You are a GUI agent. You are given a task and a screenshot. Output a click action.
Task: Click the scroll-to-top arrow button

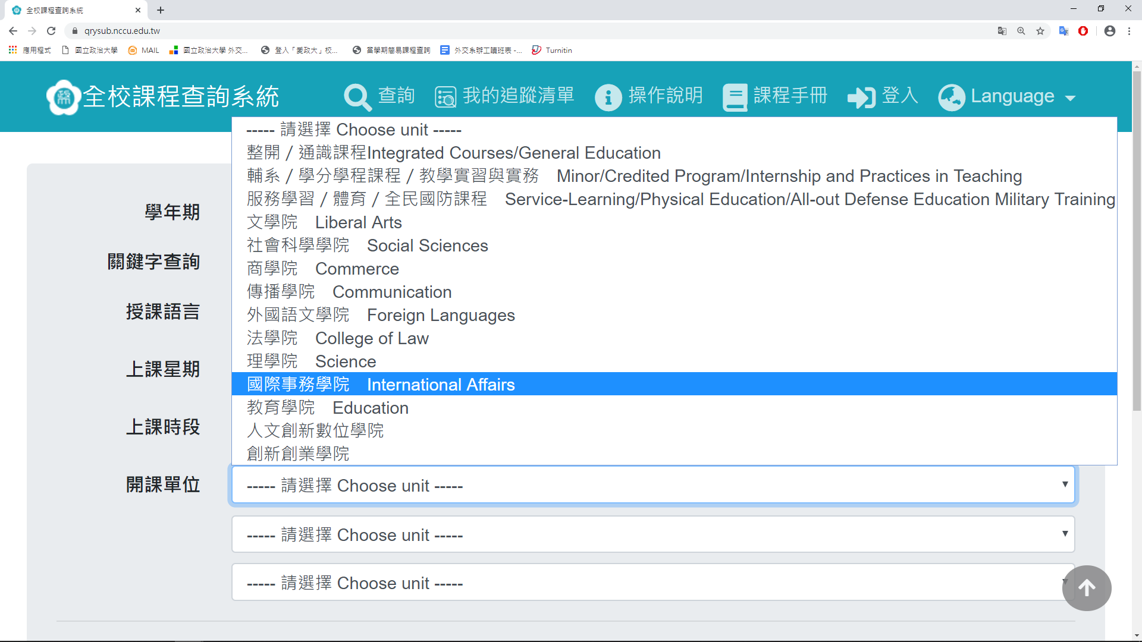click(1086, 588)
